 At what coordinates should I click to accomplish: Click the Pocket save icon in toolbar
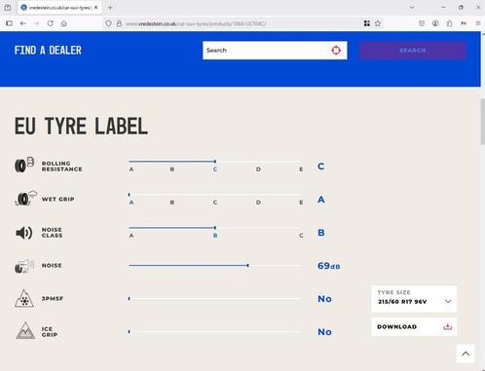point(422,23)
